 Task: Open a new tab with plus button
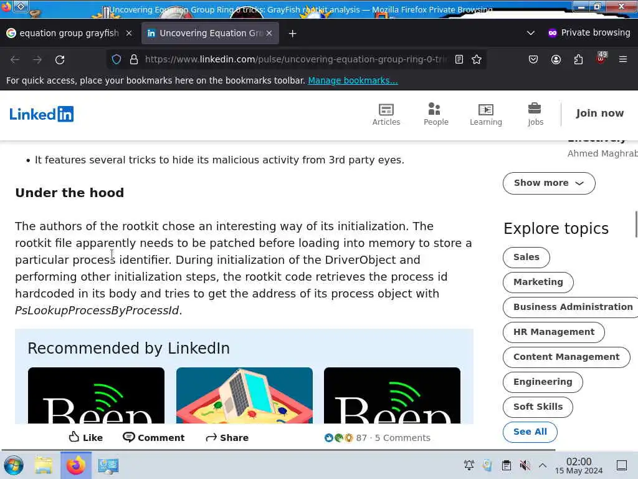tap(293, 34)
